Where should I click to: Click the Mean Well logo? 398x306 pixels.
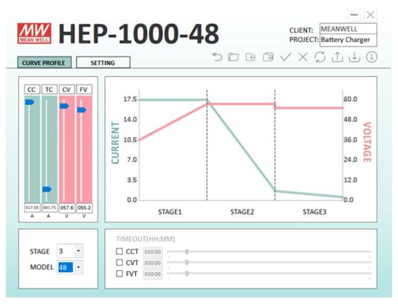pos(34,33)
